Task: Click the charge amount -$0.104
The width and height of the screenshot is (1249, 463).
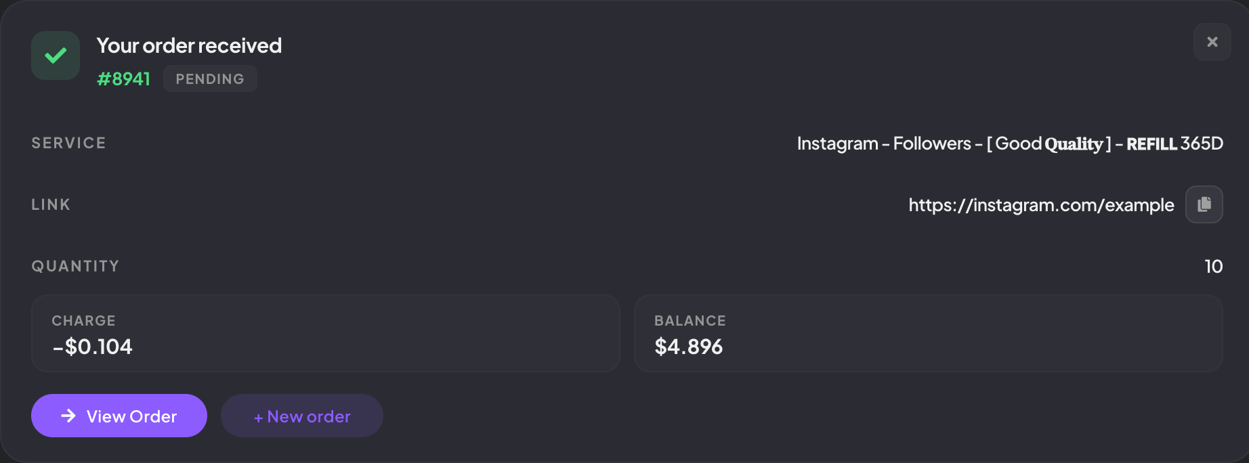Action: pyautogui.click(x=93, y=347)
